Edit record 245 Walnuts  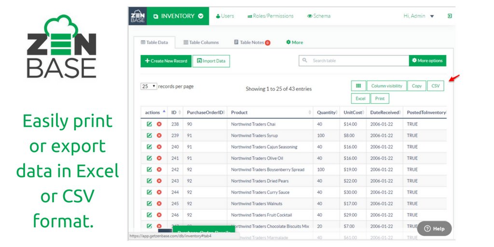tap(150, 204)
